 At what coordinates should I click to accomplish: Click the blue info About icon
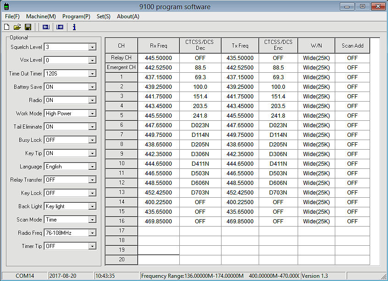[74, 27]
